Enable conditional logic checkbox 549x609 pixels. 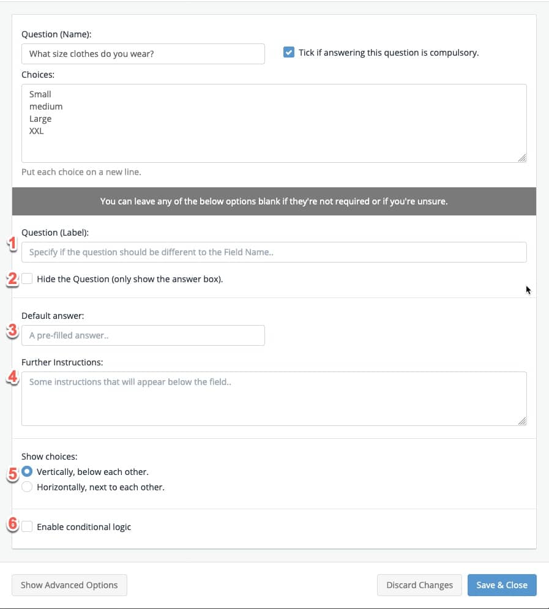(x=28, y=526)
